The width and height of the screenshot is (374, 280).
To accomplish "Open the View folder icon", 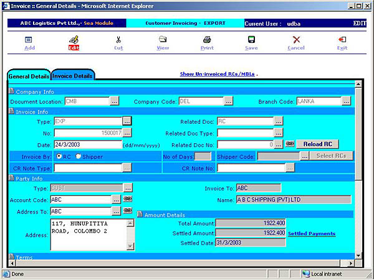I will [163, 39].
